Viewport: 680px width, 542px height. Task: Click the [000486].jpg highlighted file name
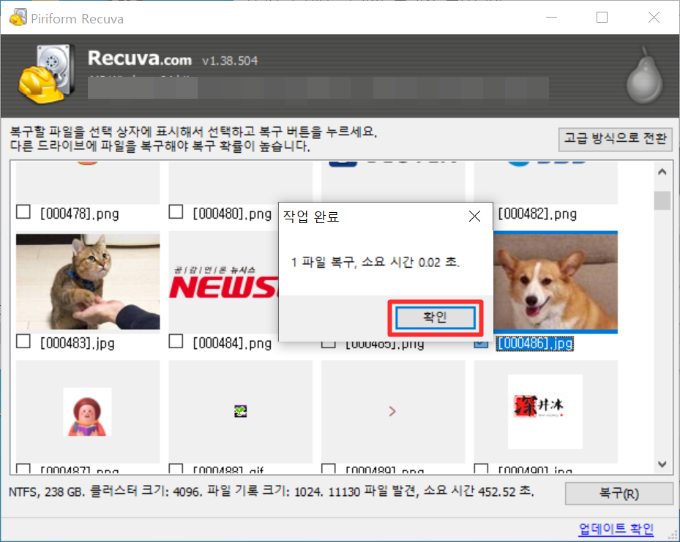(x=535, y=344)
